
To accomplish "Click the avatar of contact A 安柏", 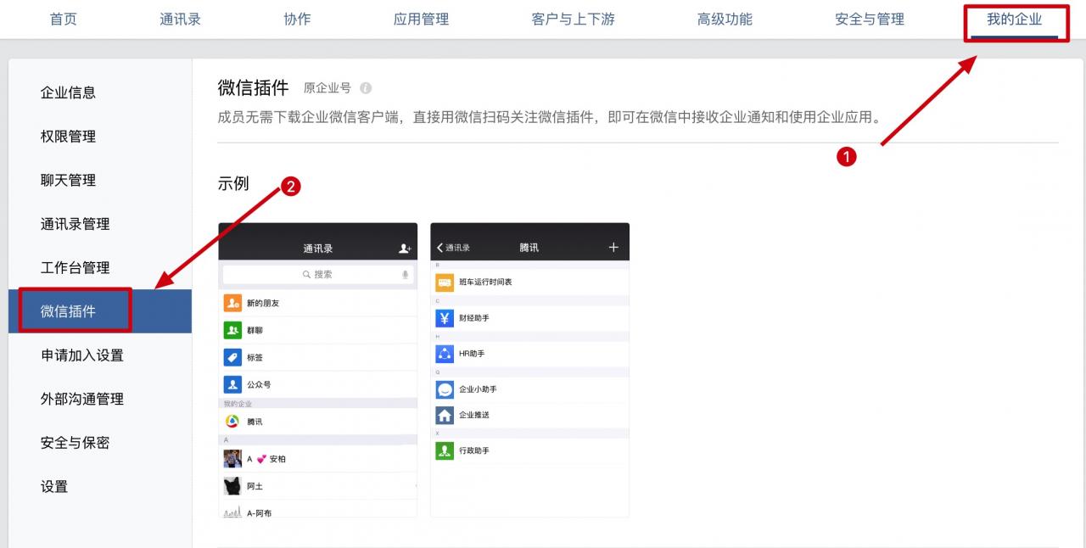I will coord(232,459).
